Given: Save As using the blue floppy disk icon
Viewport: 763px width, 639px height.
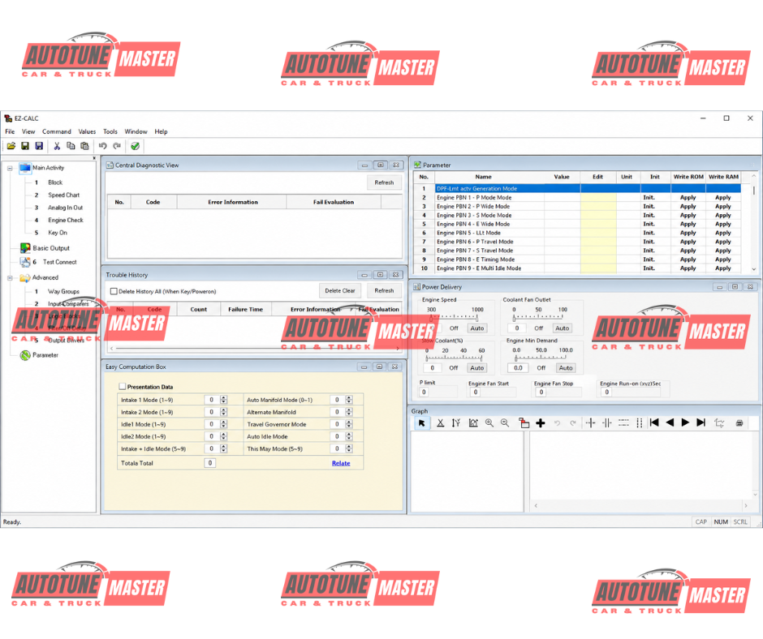Looking at the screenshot, I should (40, 146).
